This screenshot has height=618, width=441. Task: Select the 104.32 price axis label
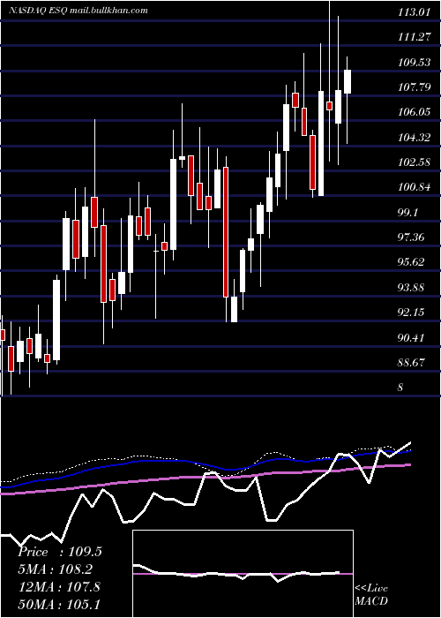(415, 138)
